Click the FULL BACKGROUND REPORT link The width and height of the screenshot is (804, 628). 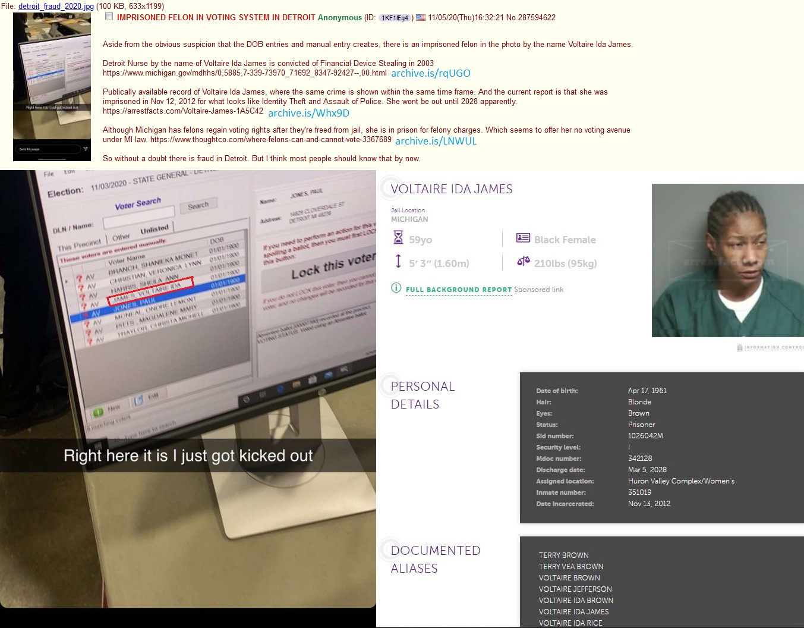point(459,290)
